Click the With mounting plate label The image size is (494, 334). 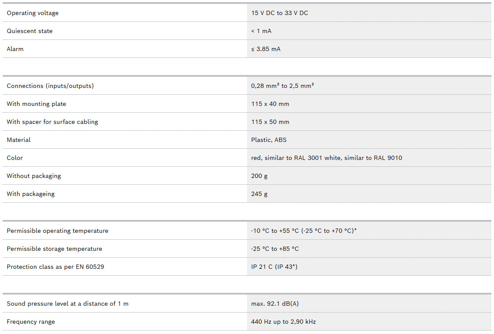(x=36, y=104)
